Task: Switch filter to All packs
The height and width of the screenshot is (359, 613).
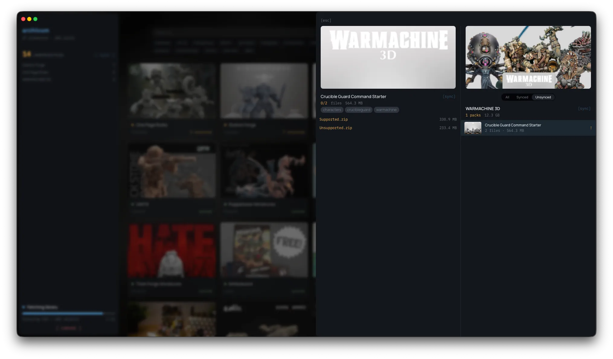Action: click(507, 97)
